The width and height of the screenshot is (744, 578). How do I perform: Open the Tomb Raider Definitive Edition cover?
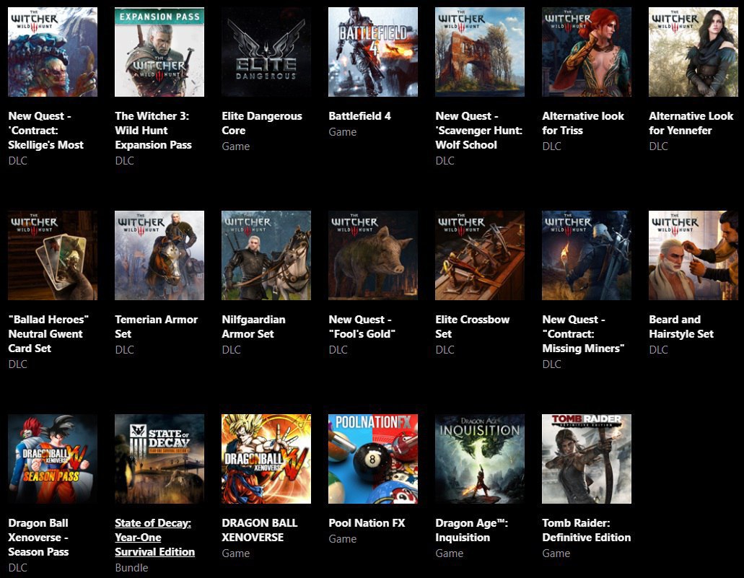pos(587,459)
